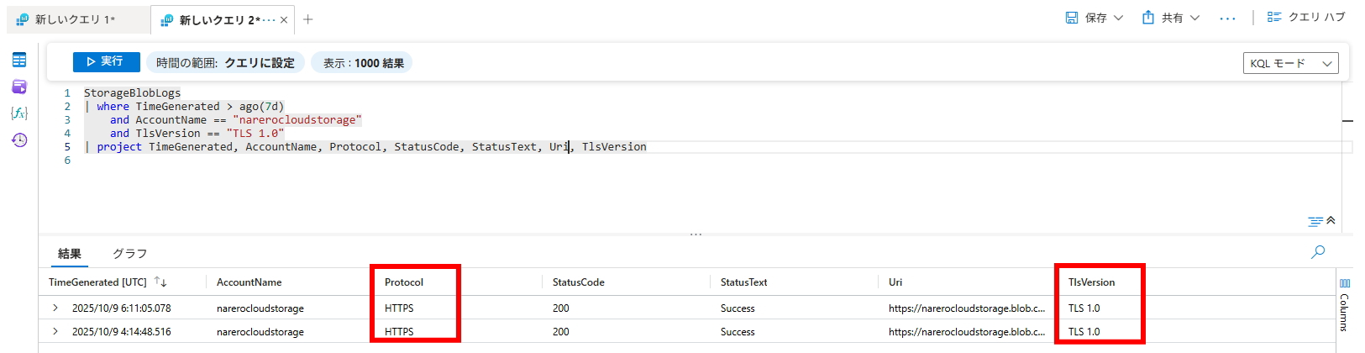Add a new query tab with plus icon

tap(308, 19)
